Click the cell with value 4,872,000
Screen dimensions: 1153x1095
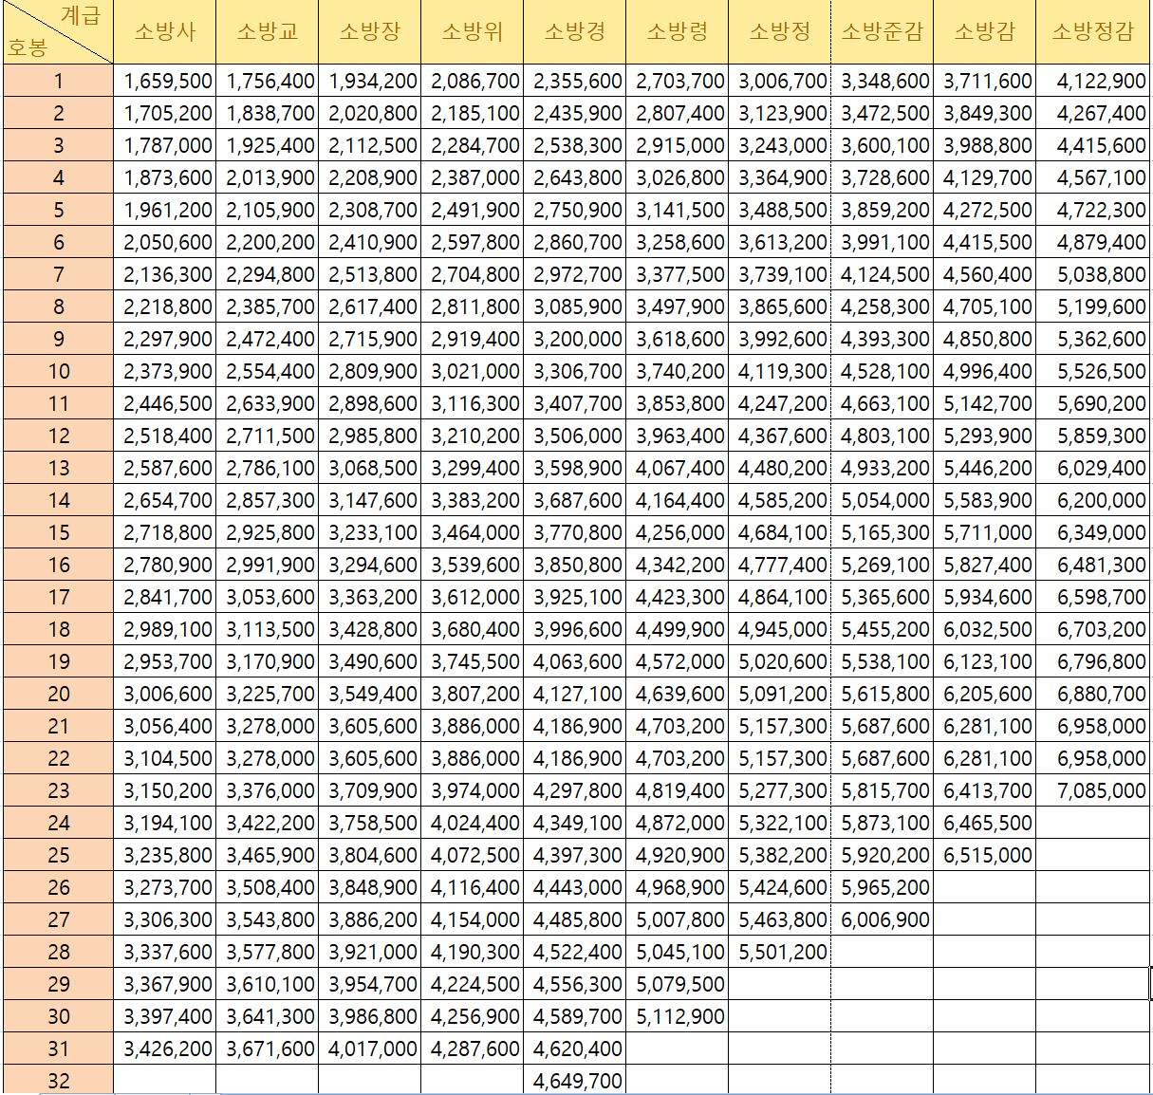click(x=678, y=823)
